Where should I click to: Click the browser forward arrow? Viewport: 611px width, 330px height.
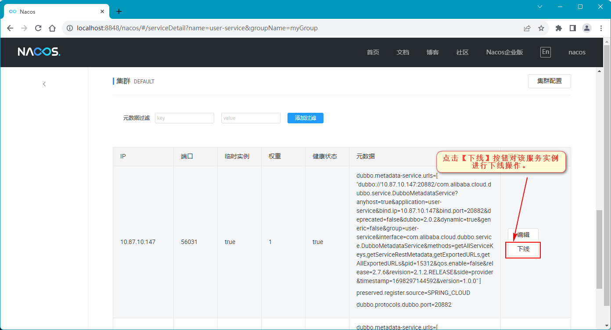tap(24, 28)
